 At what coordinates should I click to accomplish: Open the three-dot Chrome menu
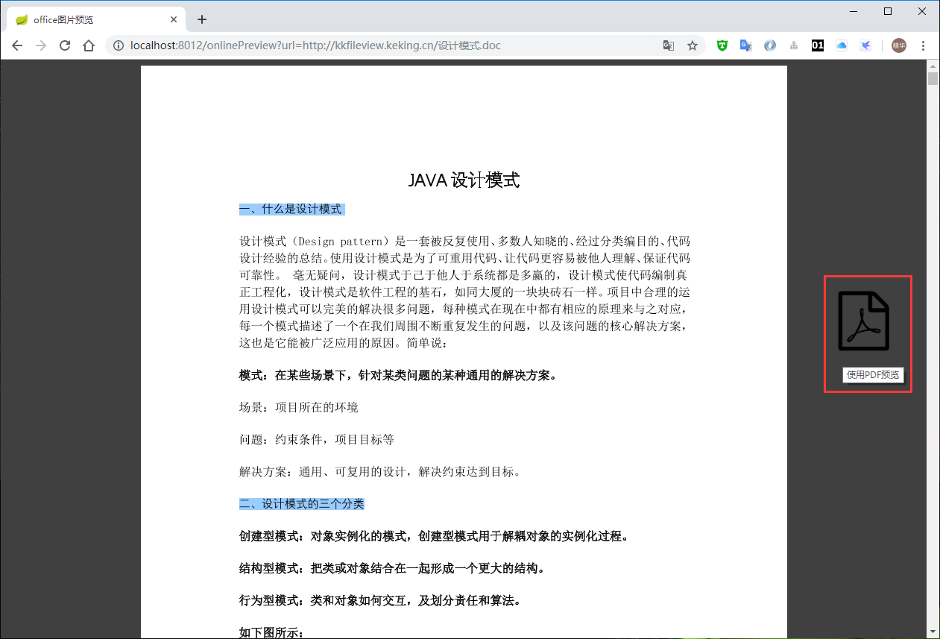click(x=924, y=45)
